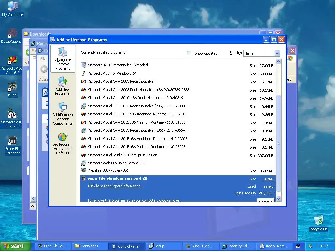Click Add or Rem... taskbar button
Image resolution: width=335 pixels, height=251 pixels.
point(274,246)
